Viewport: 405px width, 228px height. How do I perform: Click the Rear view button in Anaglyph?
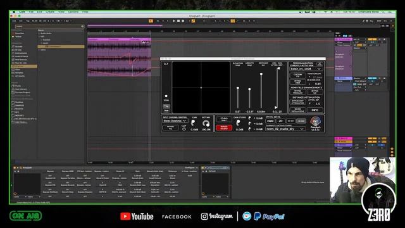click(166, 110)
